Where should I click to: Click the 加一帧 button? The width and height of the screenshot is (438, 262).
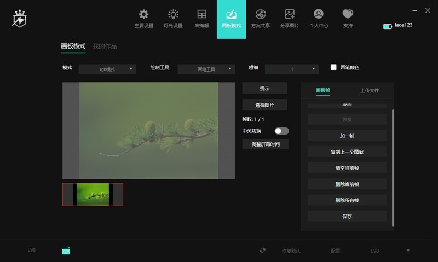(x=347, y=136)
